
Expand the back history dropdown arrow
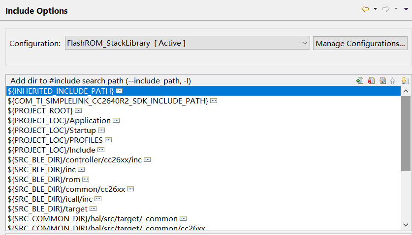click(x=375, y=9)
